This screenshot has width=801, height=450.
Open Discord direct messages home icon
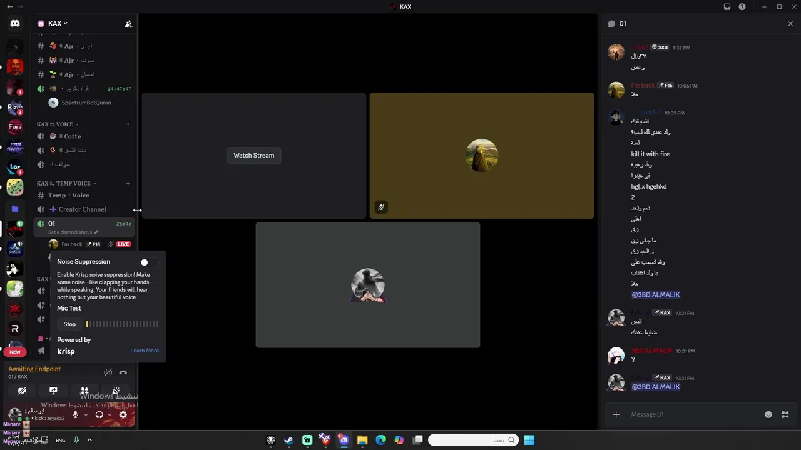coord(15,24)
